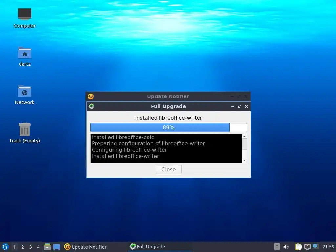Image resolution: width=336 pixels, height=252 pixels.
Task: Maximize the Full Upgrade window
Action: pos(240,106)
